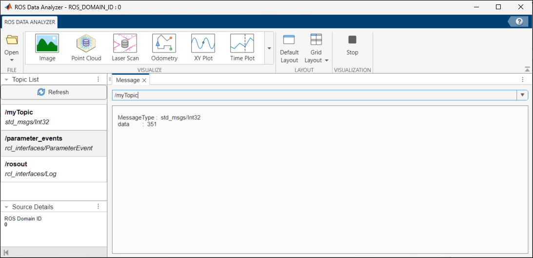Click the MessageType std_msgs/Int32 text
The image size is (533, 258).
point(159,118)
